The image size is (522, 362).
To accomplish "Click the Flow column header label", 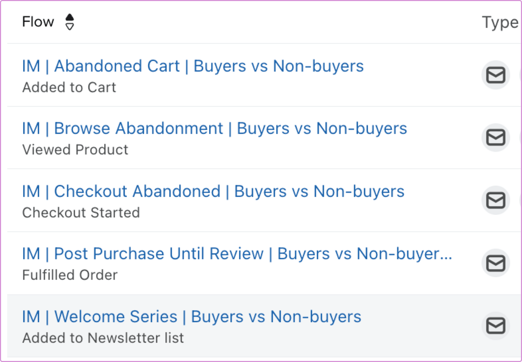I will 38,22.
